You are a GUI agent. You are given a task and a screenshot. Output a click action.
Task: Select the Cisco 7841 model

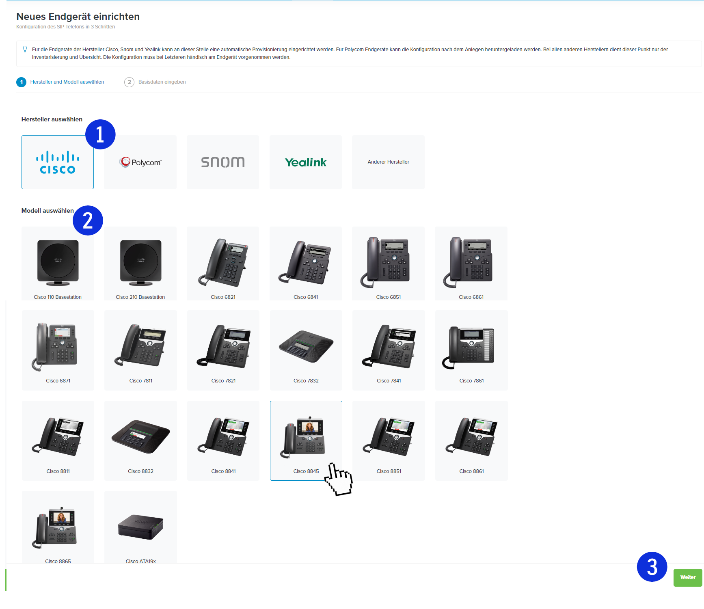coord(389,350)
